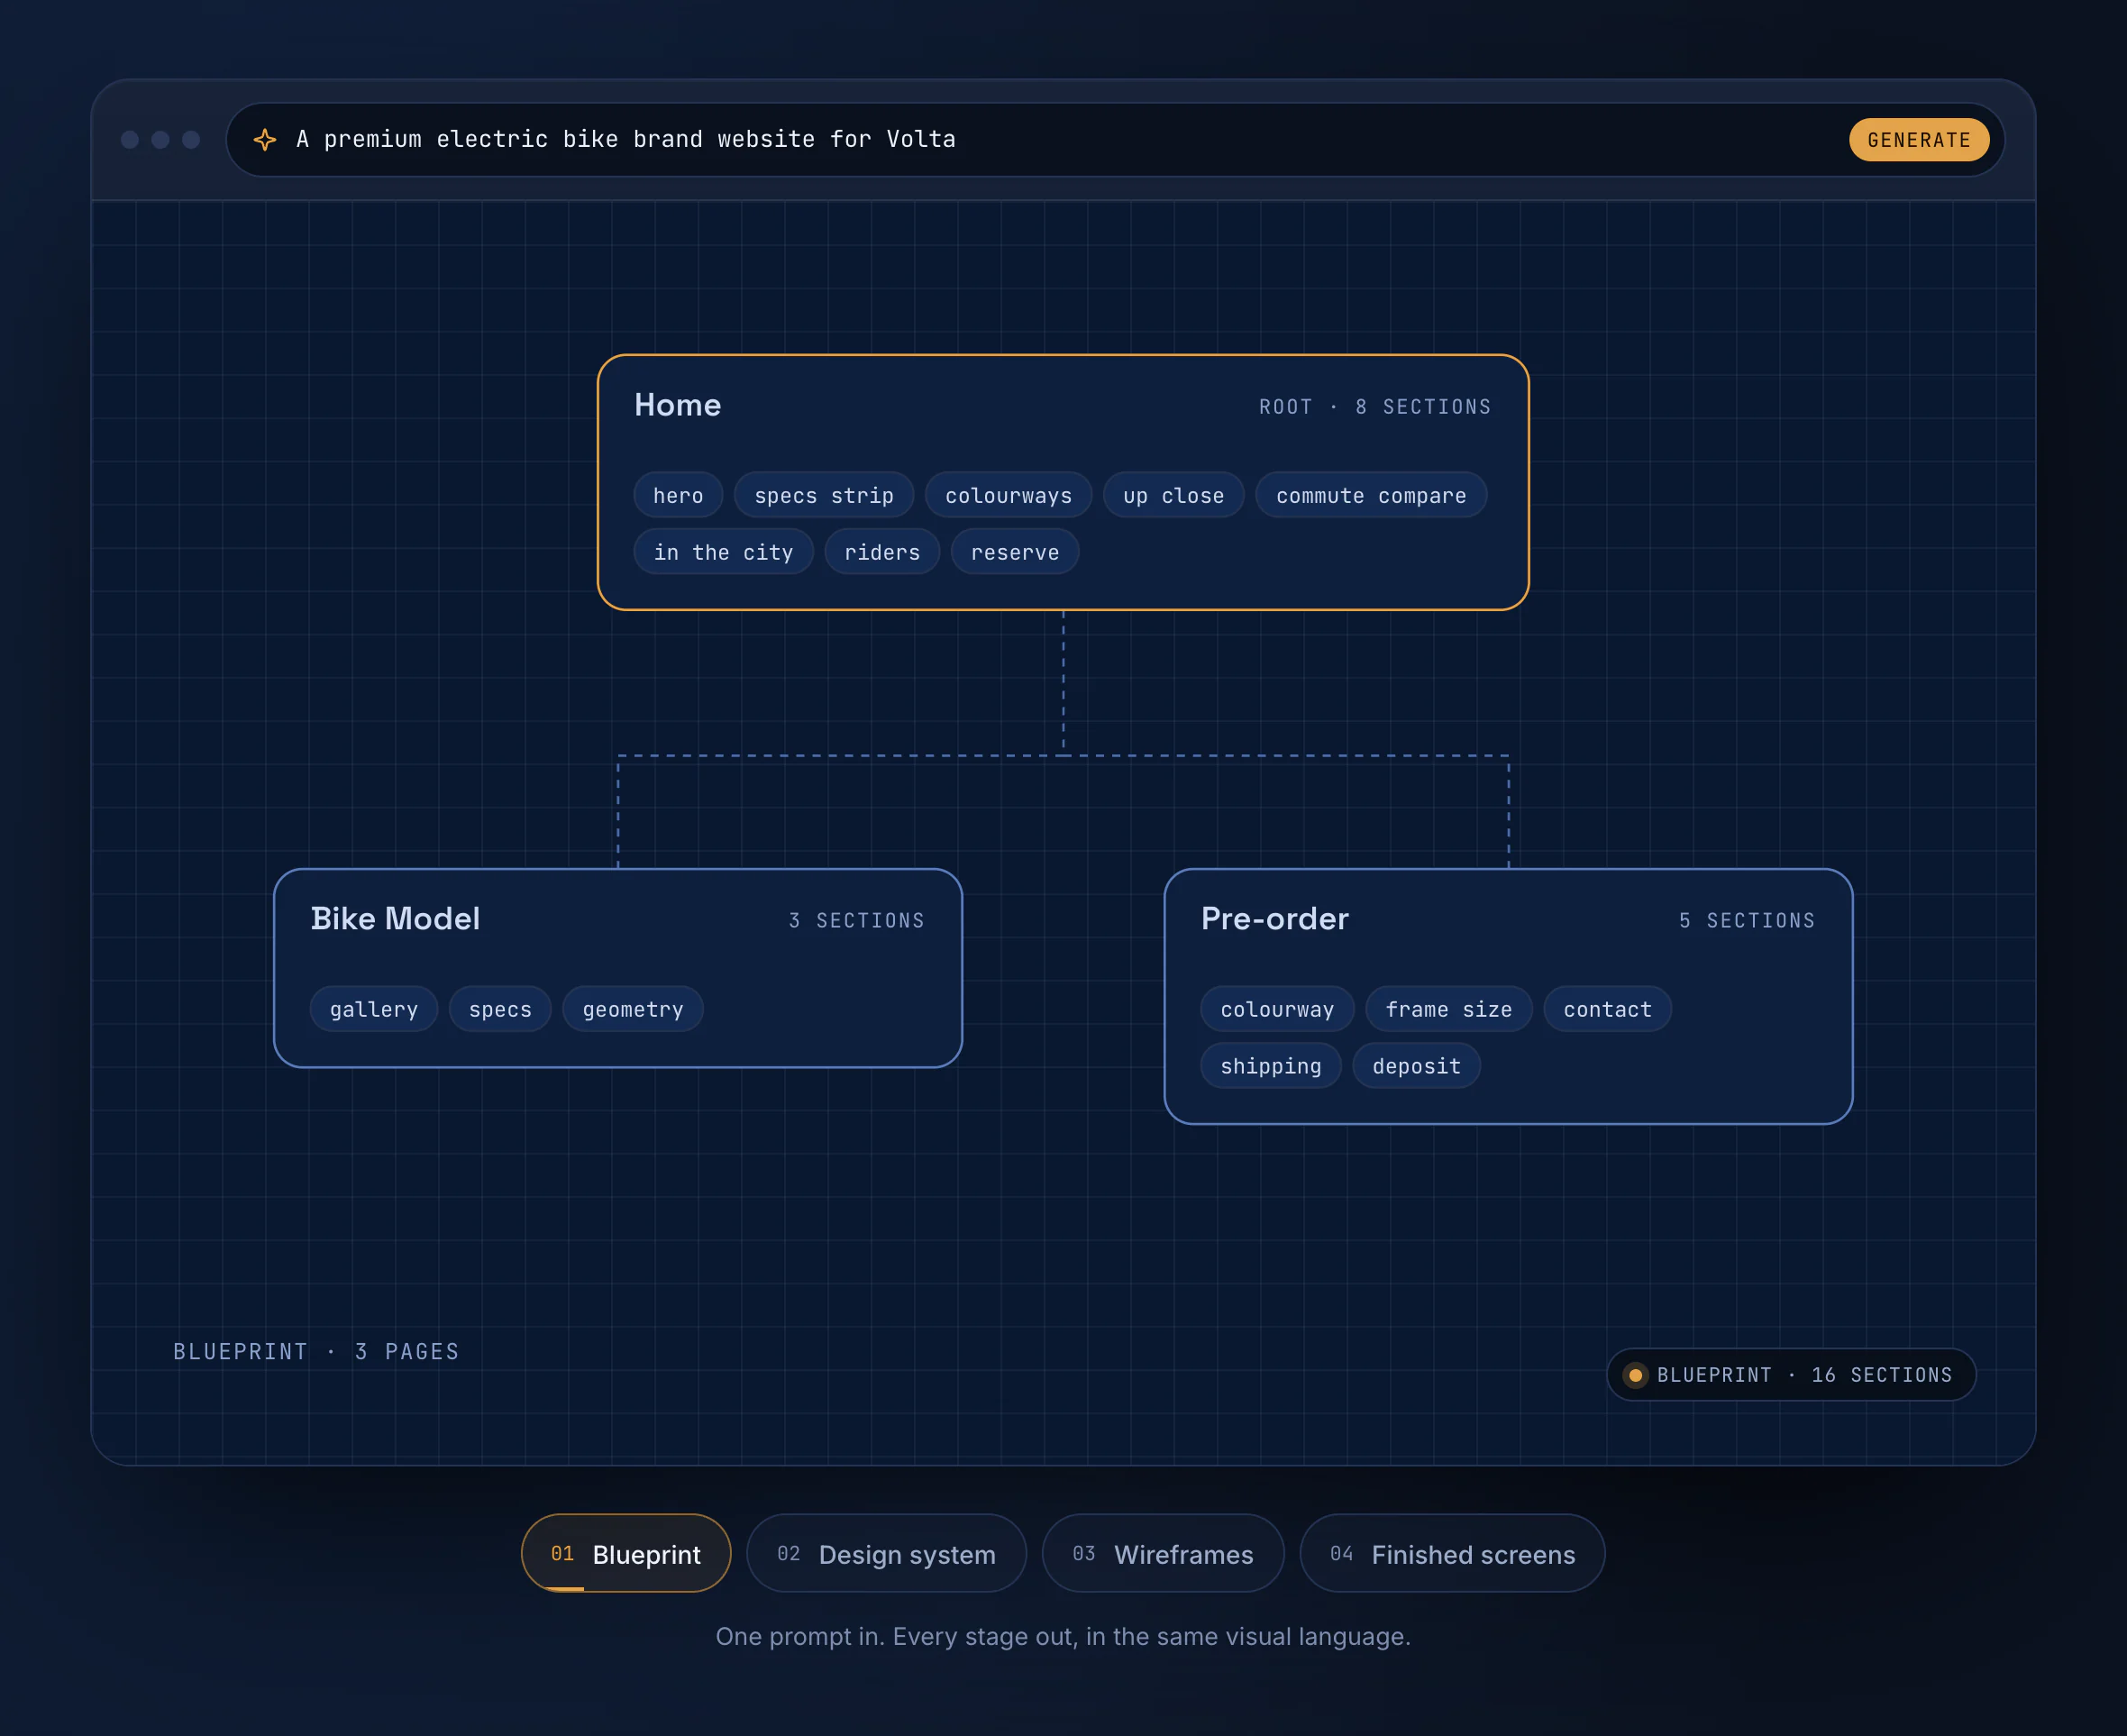Click the deposit chip
2127x1736 pixels.
[x=1416, y=1066]
